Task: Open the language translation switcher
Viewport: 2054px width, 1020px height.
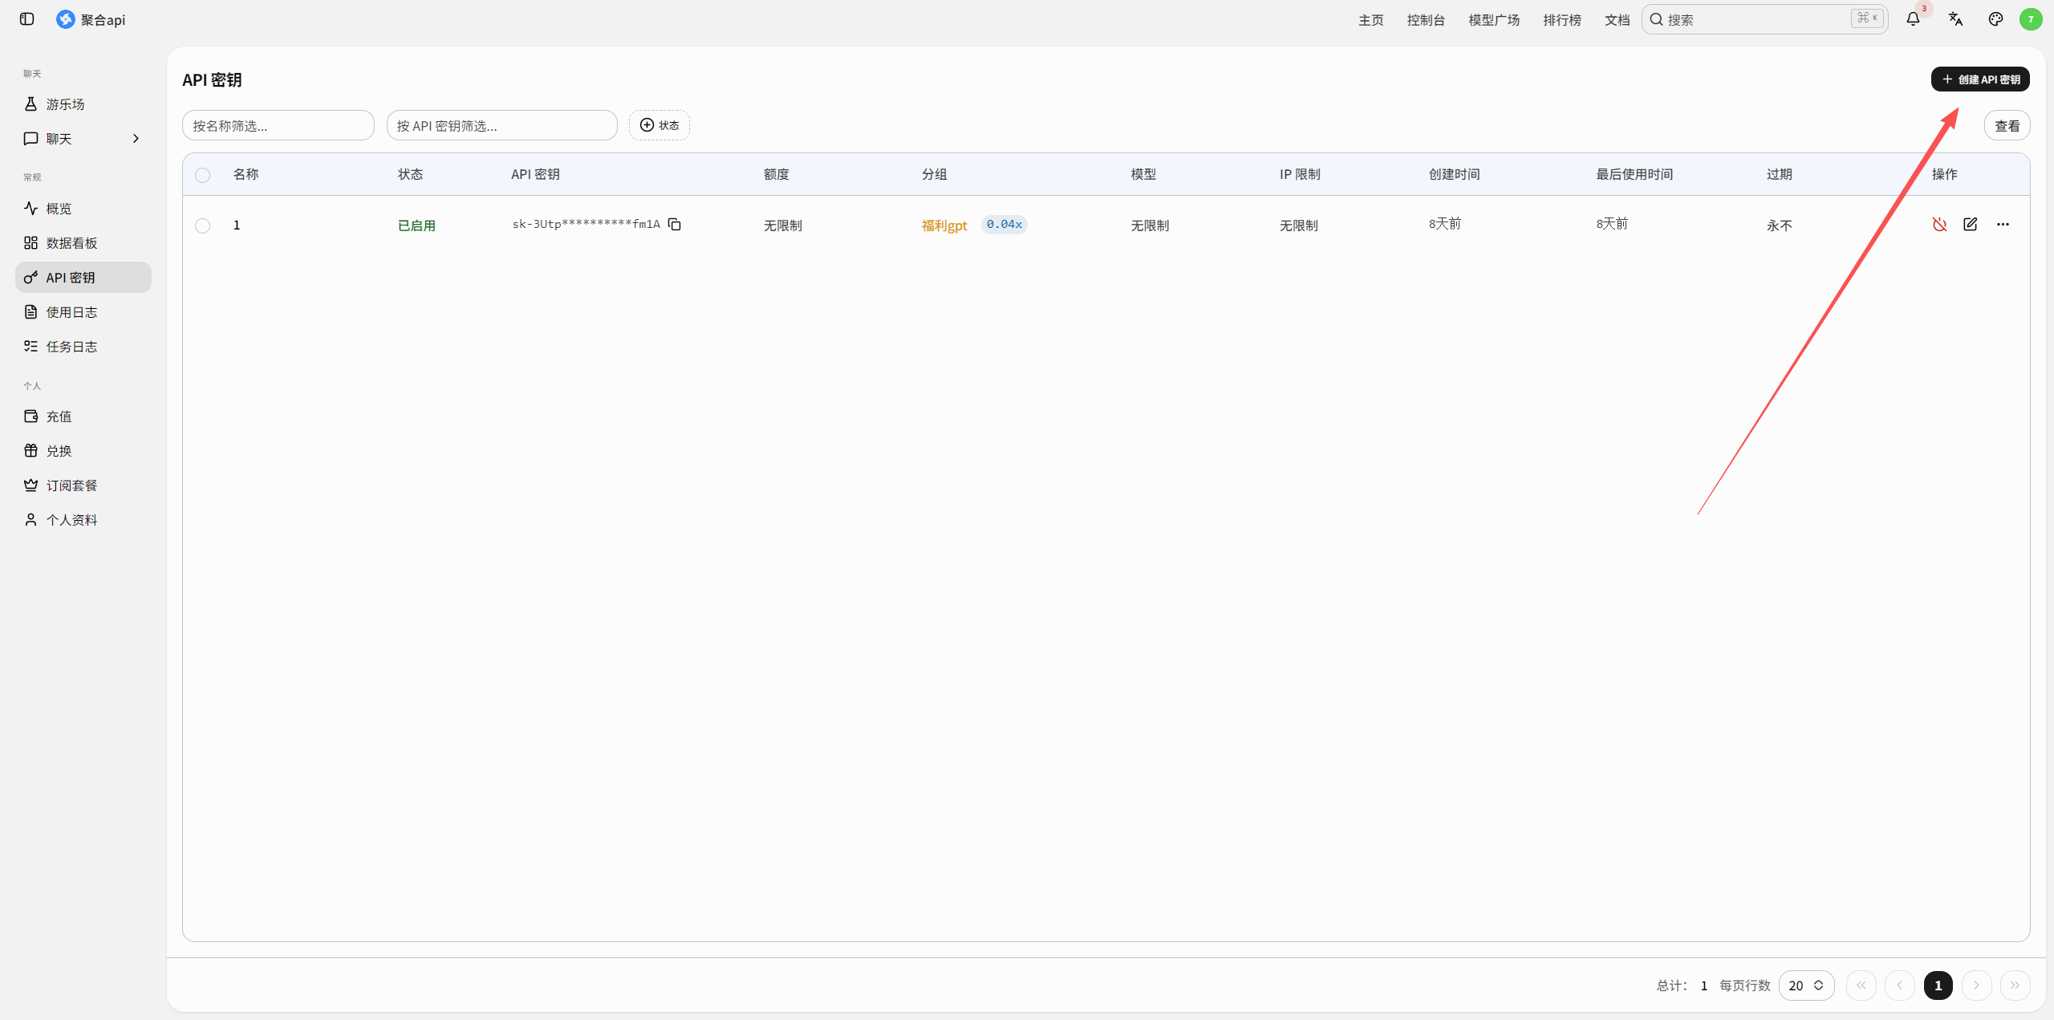Action: (1955, 19)
